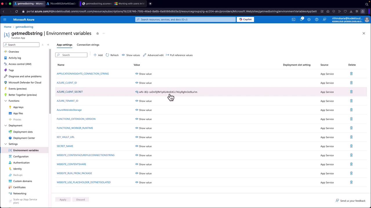Collapse the Functions section in sidebar
This screenshot has height=208, width=371.
pos(6,101)
